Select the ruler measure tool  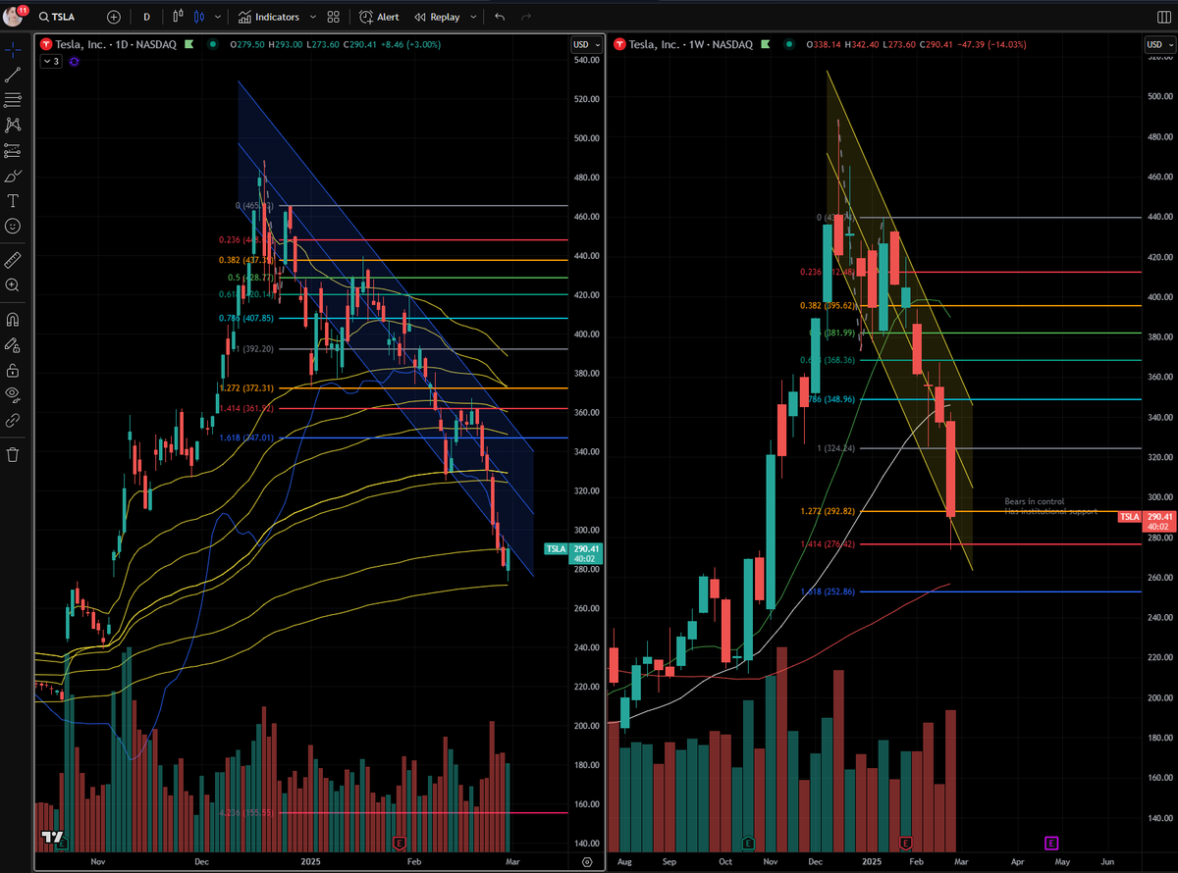pyautogui.click(x=13, y=260)
